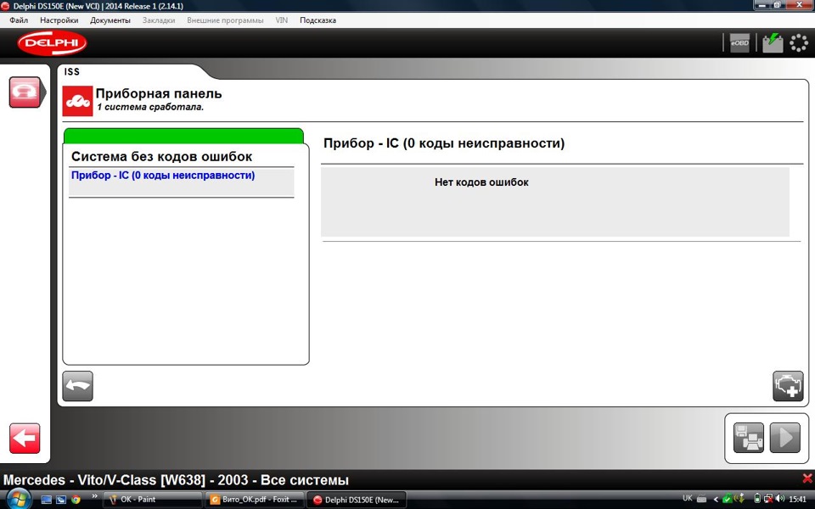Click the UK language indicator

coord(687,499)
